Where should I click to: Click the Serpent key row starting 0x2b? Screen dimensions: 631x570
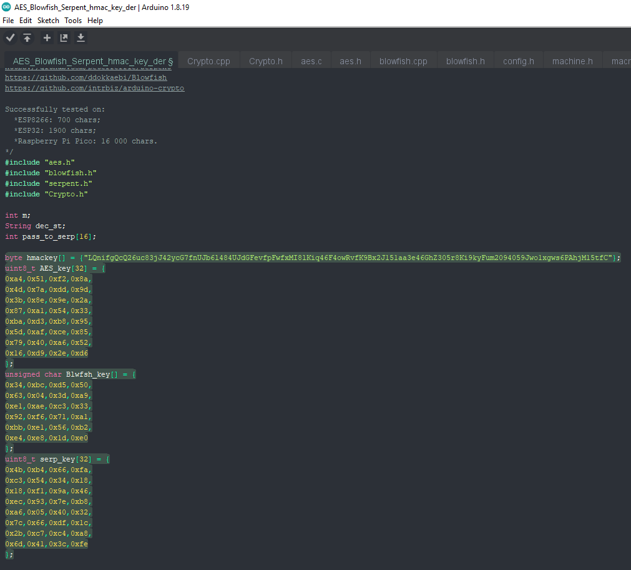(x=48, y=533)
